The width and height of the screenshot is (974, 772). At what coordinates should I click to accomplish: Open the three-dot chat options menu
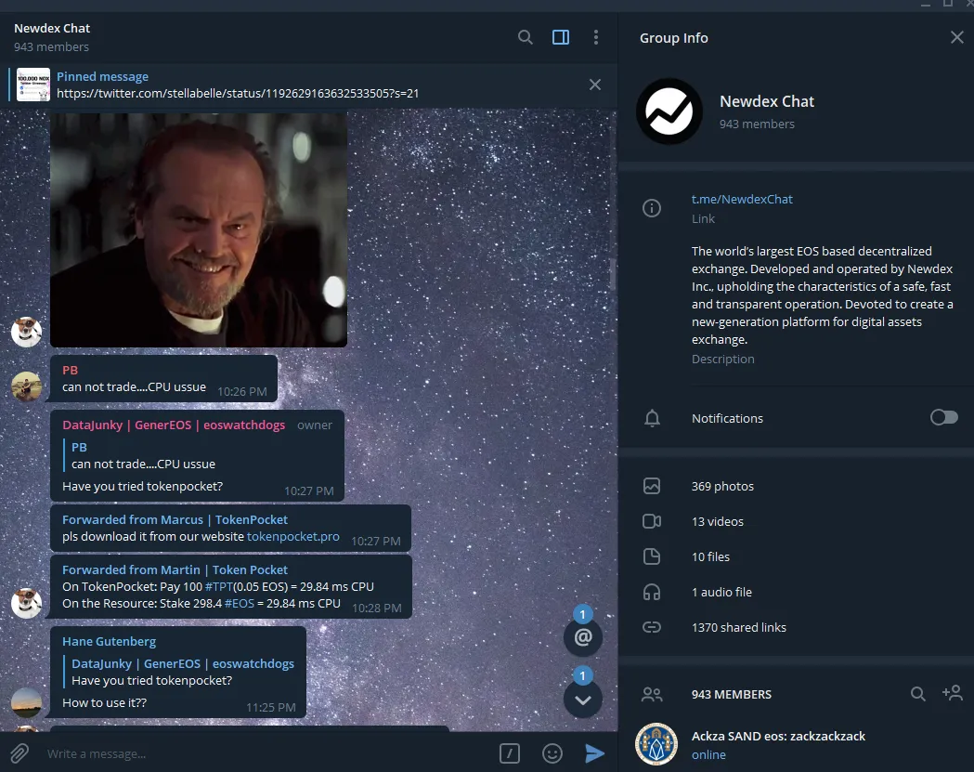coord(596,37)
